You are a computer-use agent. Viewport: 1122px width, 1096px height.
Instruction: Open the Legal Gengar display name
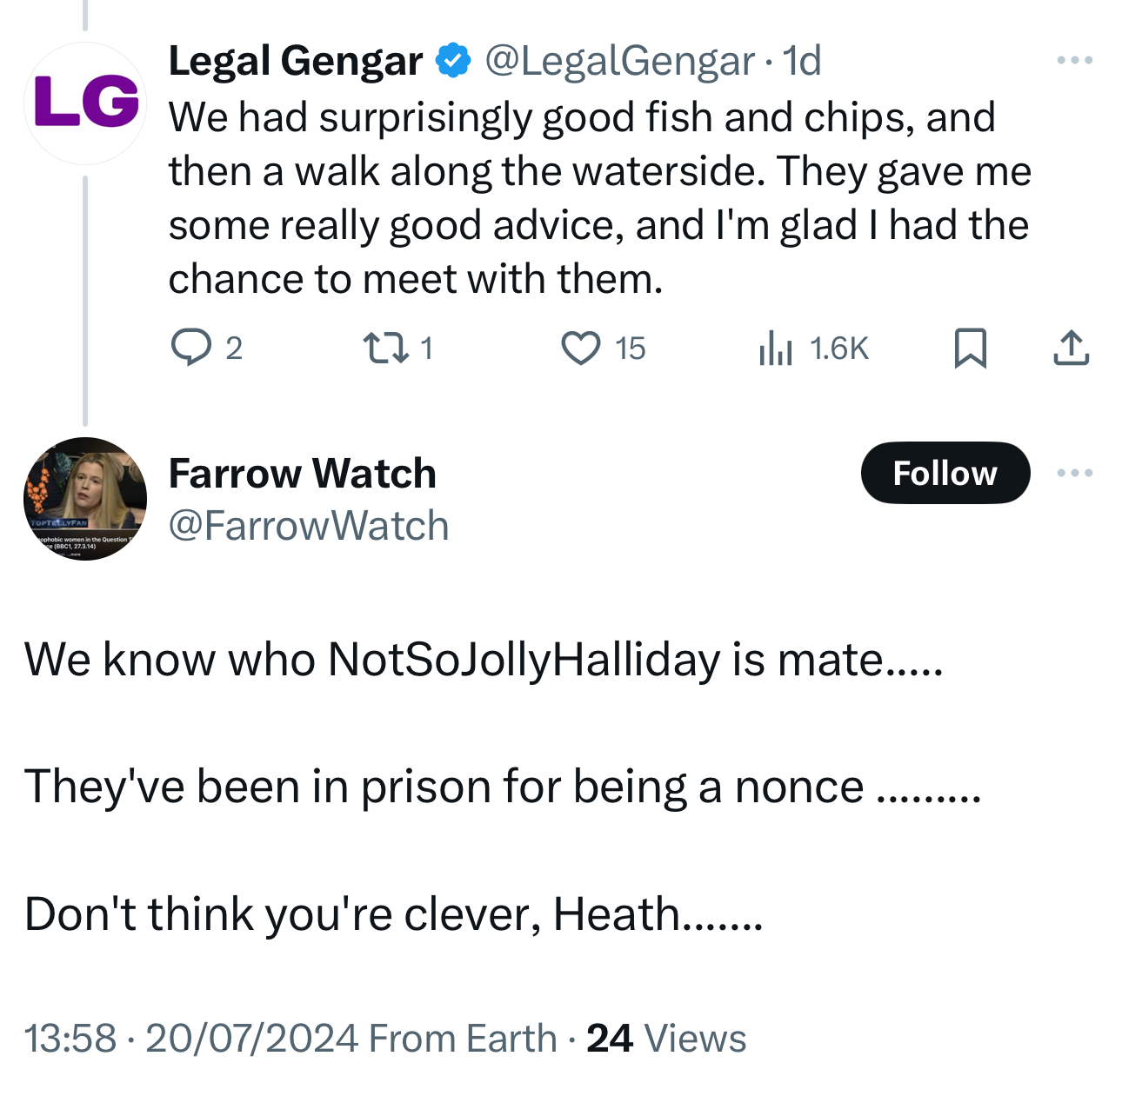point(296,61)
